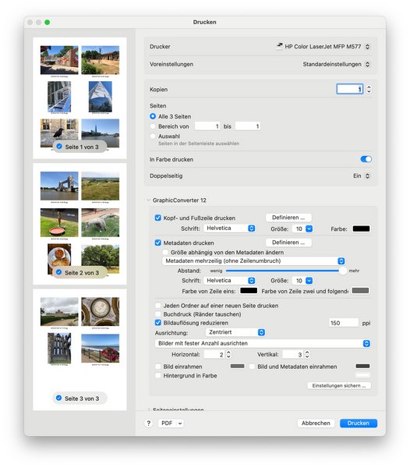
Task: Click Einstellungen sichern button
Action: pyautogui.click(x=339, y=385)
